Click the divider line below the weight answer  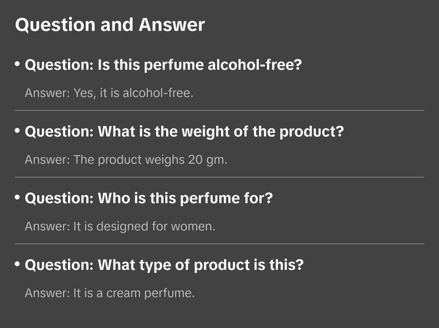click(x=219, y=177)
